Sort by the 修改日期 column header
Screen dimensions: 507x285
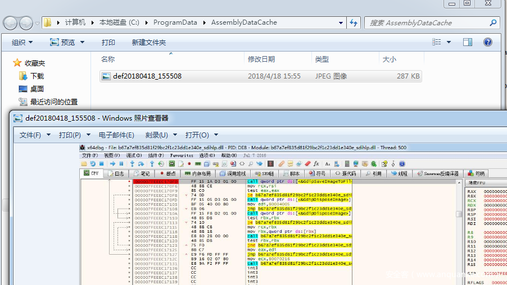click(x=261, y=59)
